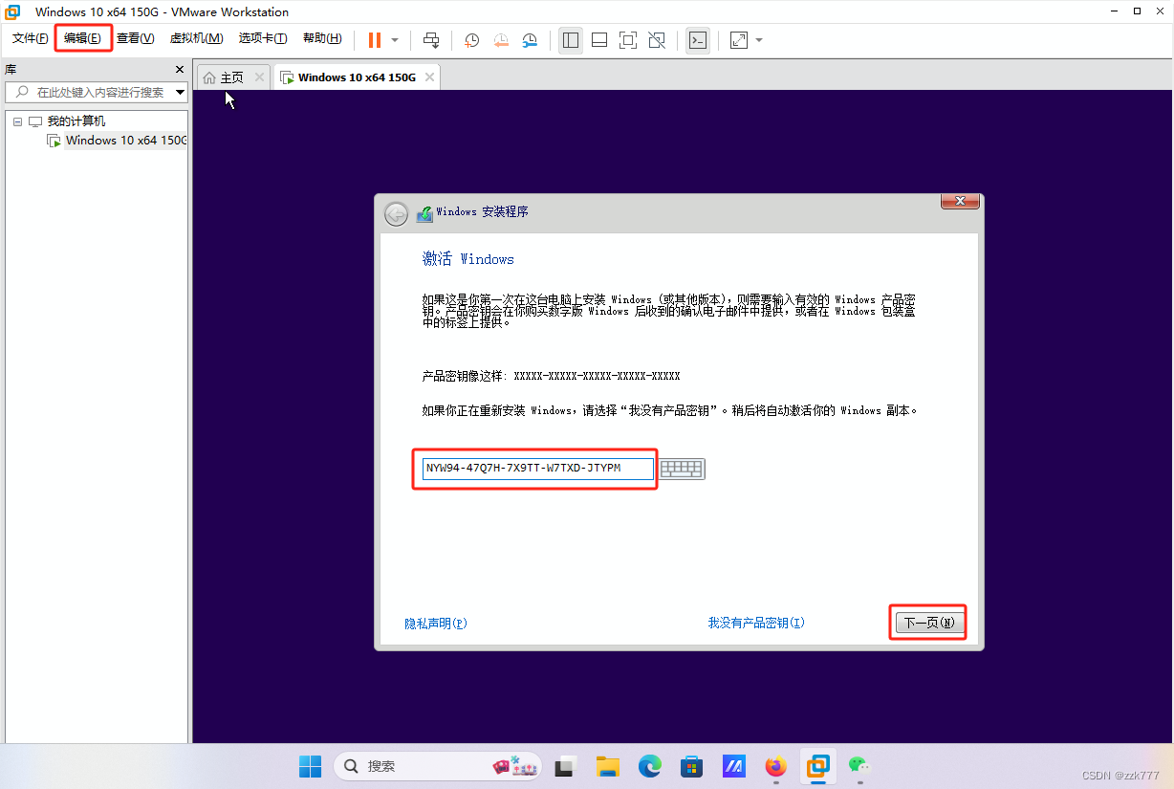Click the VMware Workstation taskbar icon
The width and height of the screenshot is (1174, 789).
tap(817, 766)
